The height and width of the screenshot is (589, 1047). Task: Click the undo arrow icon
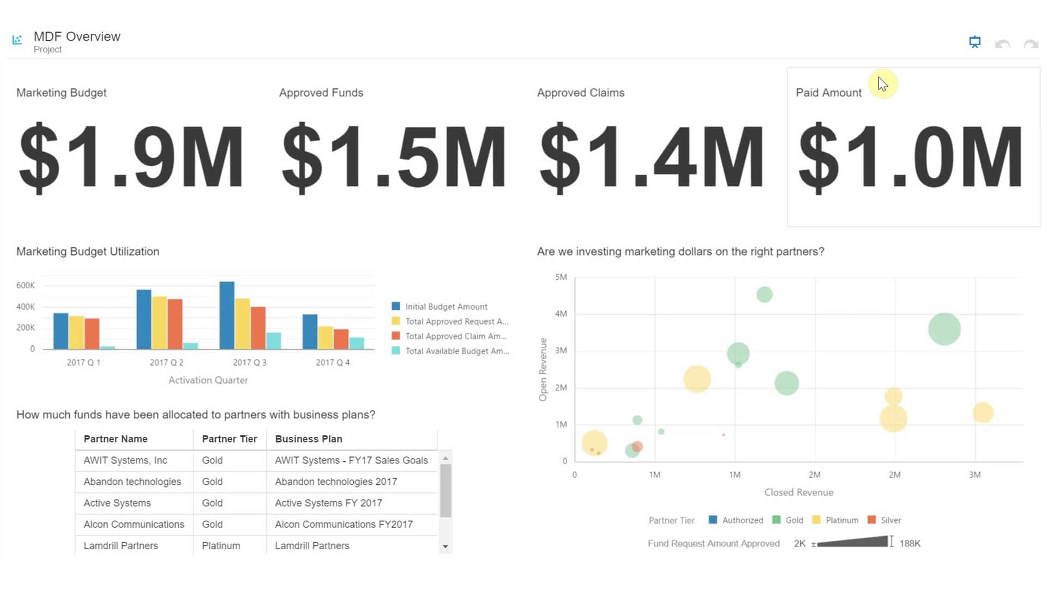(1002, 44)
